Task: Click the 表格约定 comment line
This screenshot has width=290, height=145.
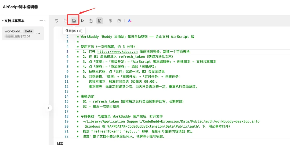Action: tap(86, 96)
